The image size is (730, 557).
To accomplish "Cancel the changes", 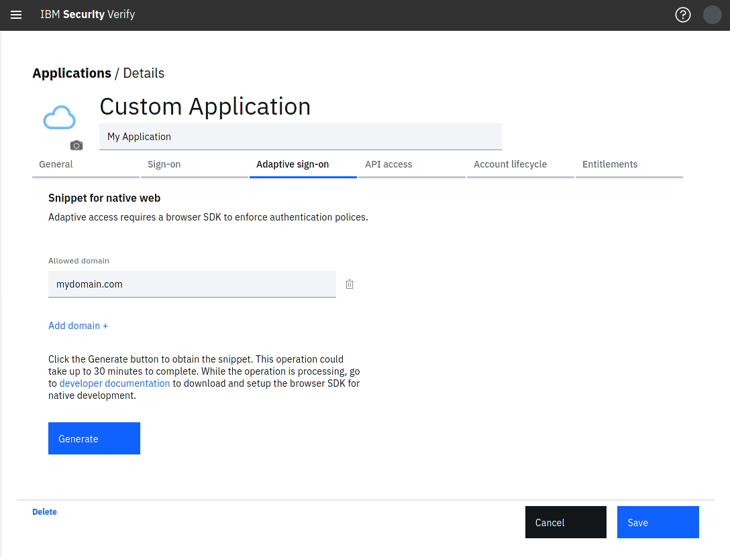I will (x=566, y=522).
